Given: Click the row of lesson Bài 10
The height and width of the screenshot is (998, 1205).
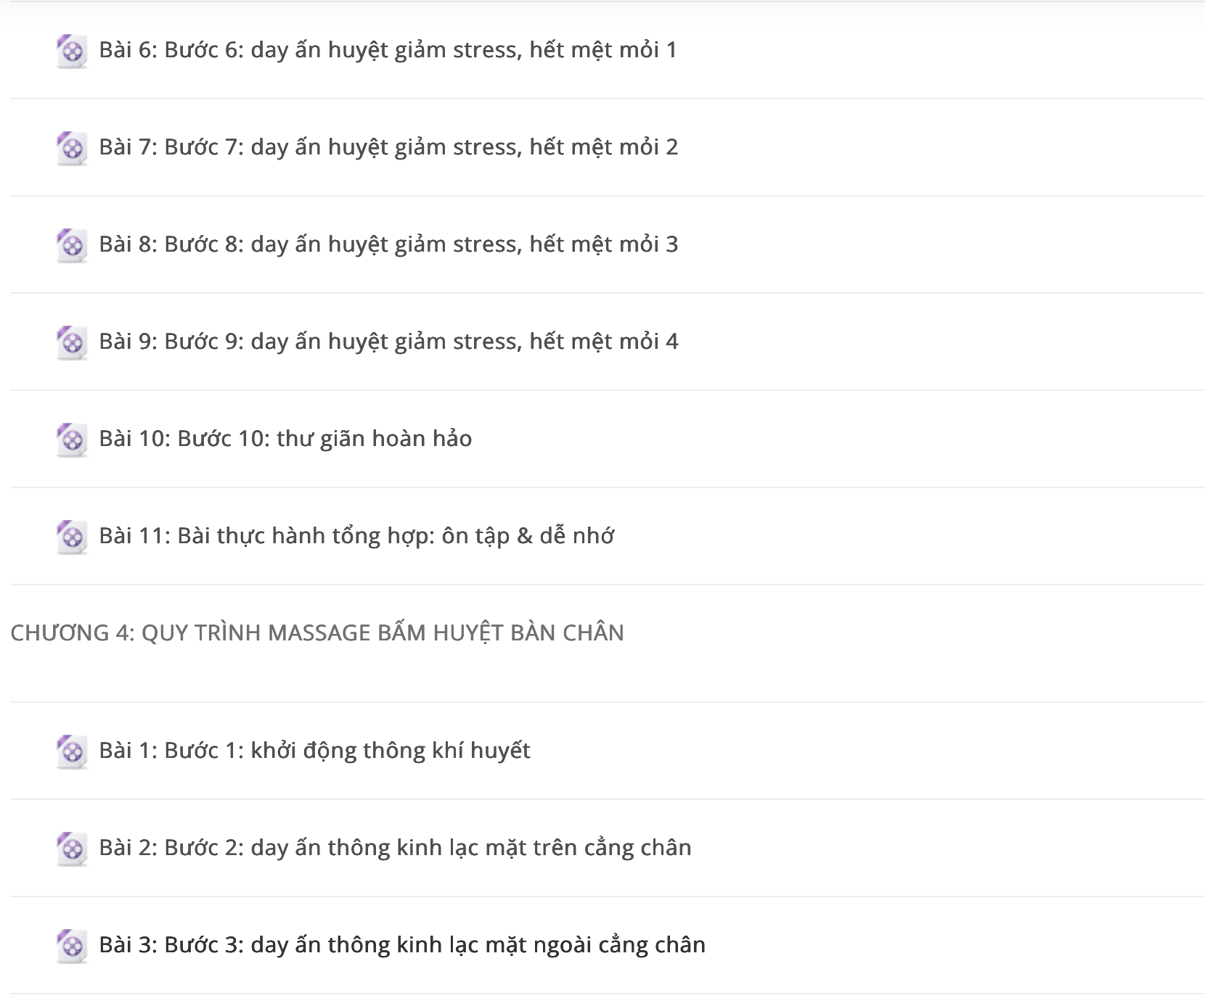Looking at the screenshot, I should click(x=608, y=439).
